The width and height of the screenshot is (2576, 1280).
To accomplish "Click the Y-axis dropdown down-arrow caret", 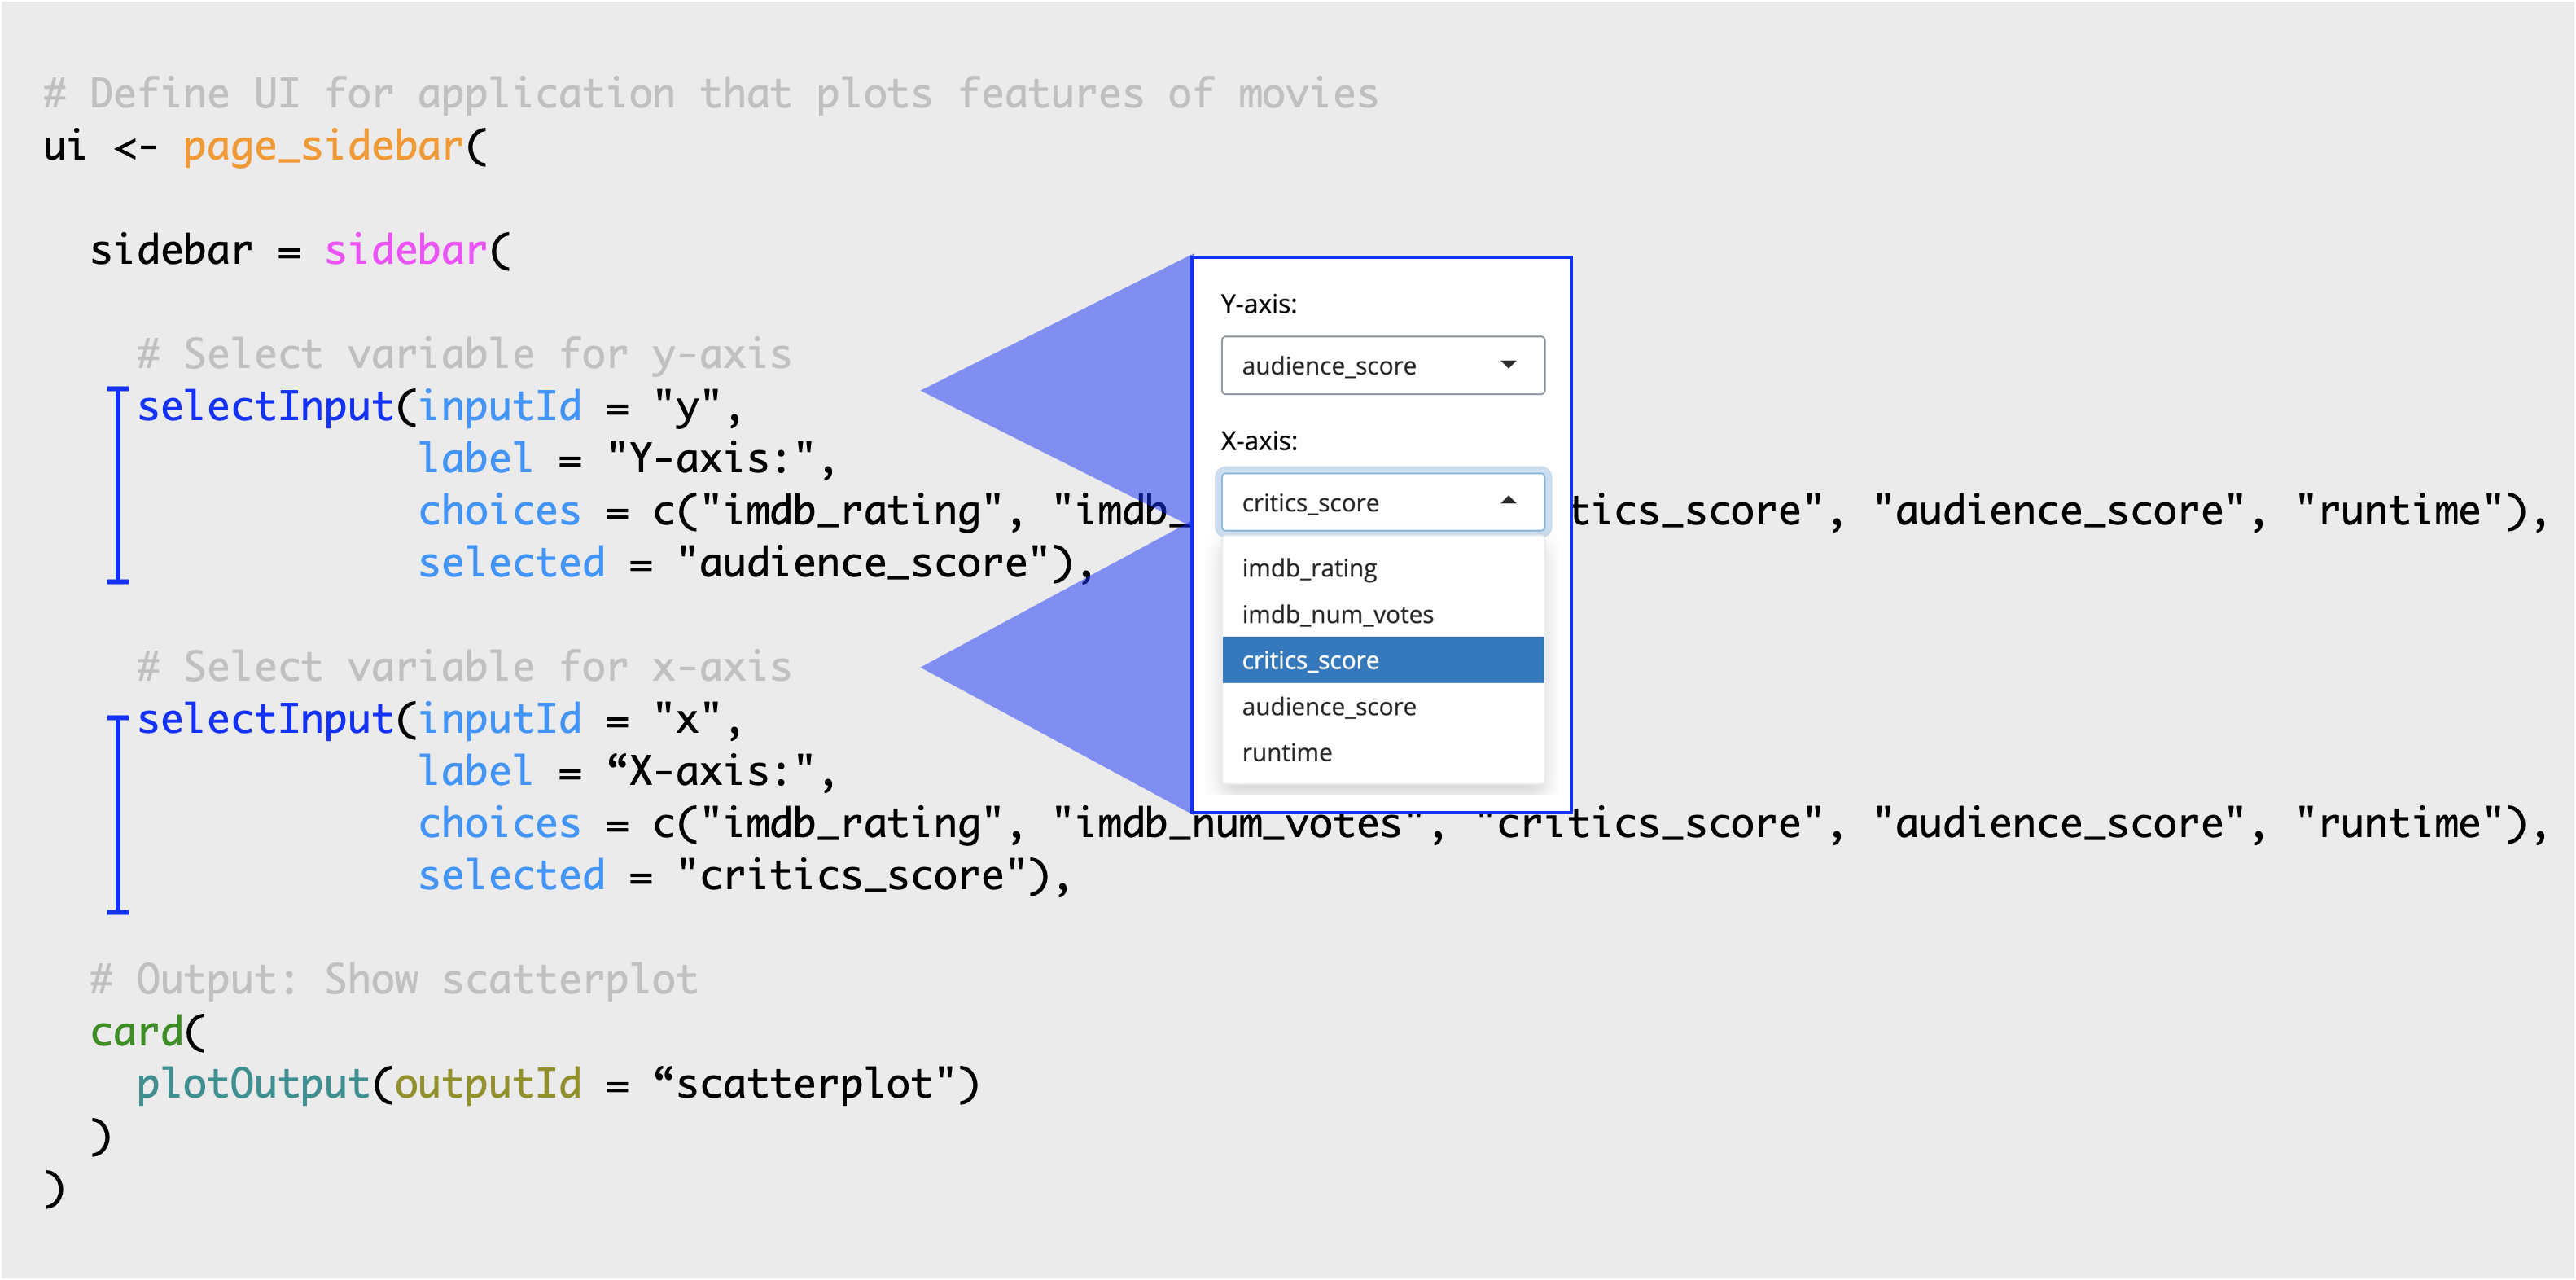I will point(1508,365).
